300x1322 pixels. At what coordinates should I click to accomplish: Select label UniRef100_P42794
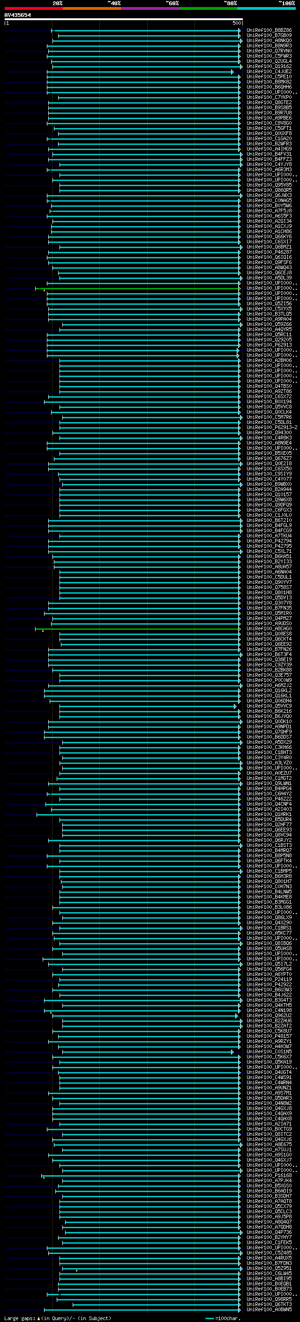(x=269, y=541)
